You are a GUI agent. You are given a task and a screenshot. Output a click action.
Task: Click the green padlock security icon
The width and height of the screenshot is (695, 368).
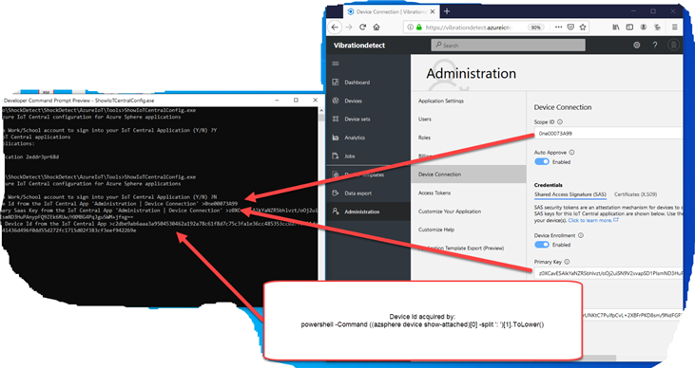point(419,27)
